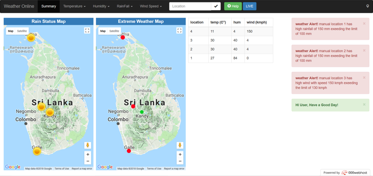
Task: Click the sun marker over Kandy
Action: tap(50, 112)
